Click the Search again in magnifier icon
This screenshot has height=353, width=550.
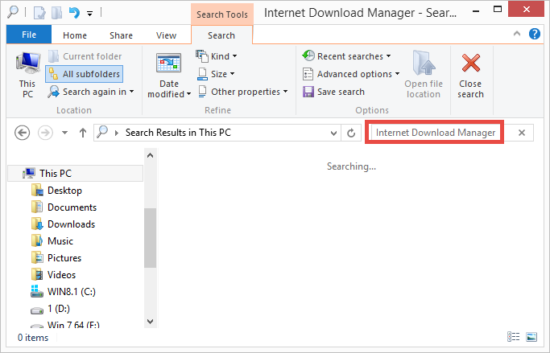coord(54,92)
